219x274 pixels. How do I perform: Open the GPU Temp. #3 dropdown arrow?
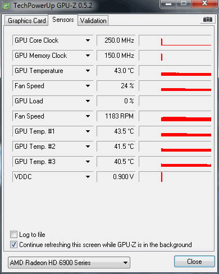pyautogui.click(x=88, y=162)
